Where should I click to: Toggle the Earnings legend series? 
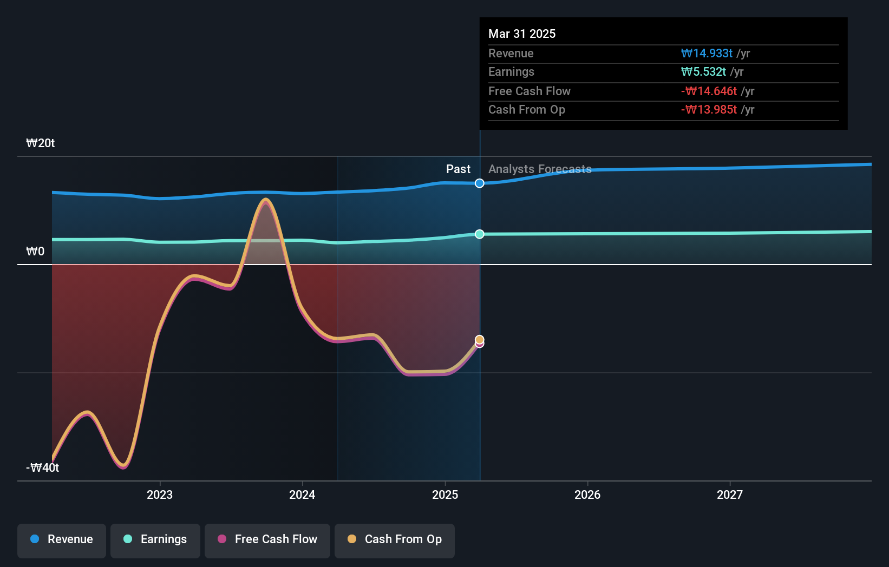click(x=155, y=540)
